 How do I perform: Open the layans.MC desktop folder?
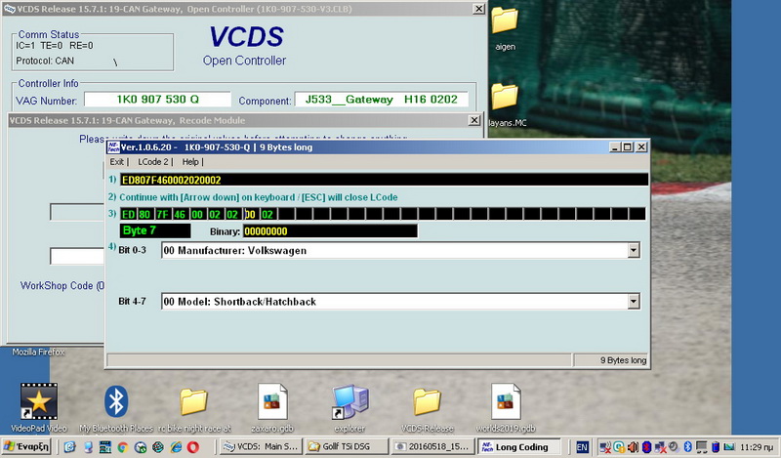pos(507,104)
